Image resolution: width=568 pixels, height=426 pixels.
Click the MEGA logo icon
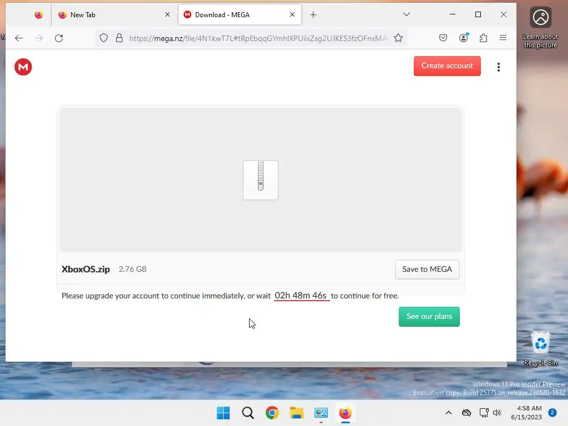[x=23, y=67]
